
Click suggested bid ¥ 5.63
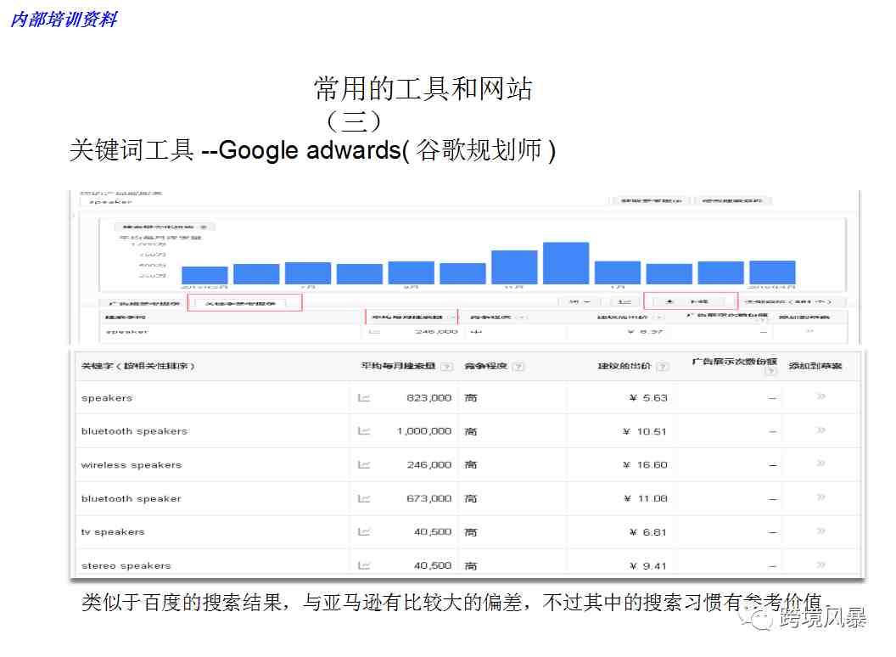[x=648, y=398]
